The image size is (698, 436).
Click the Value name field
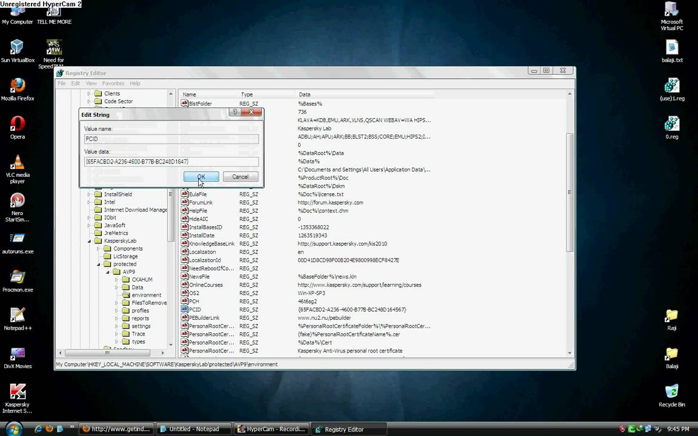coord(171,139)
